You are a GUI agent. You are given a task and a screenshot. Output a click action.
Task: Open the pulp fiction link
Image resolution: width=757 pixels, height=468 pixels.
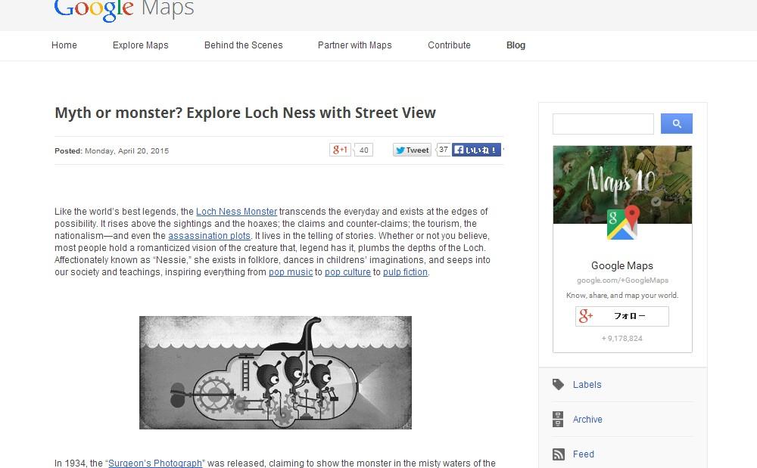[x=405, y=272]
